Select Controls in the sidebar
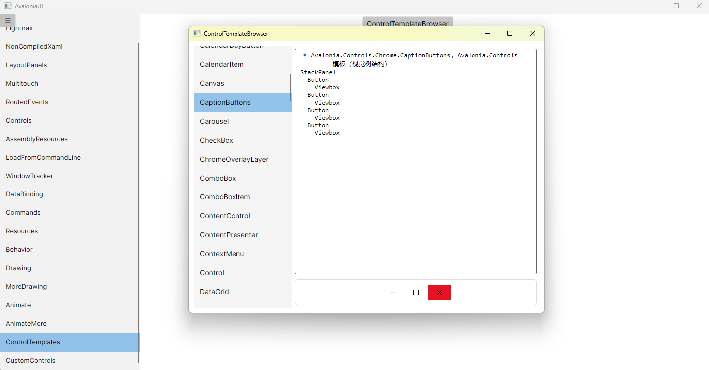The height and width of the screenshot is (370, 709). [69, 121]
